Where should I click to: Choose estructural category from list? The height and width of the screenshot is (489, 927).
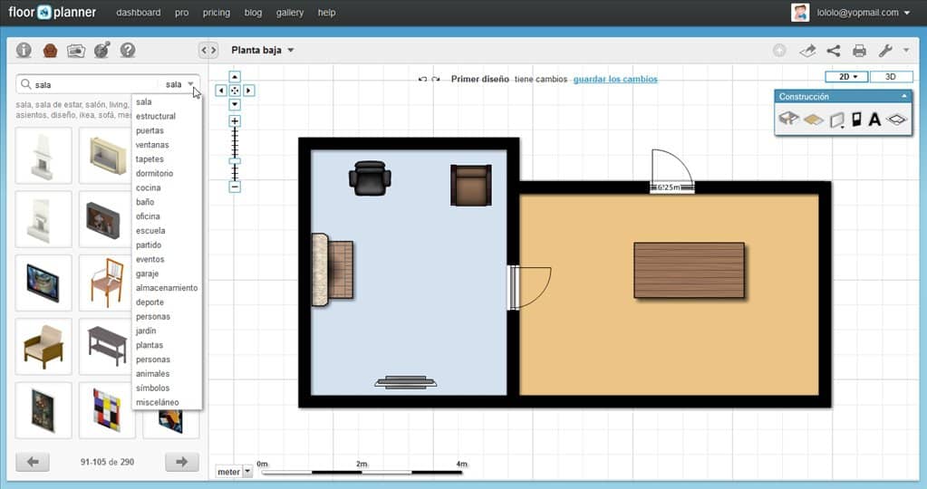(x=156, y=116)
